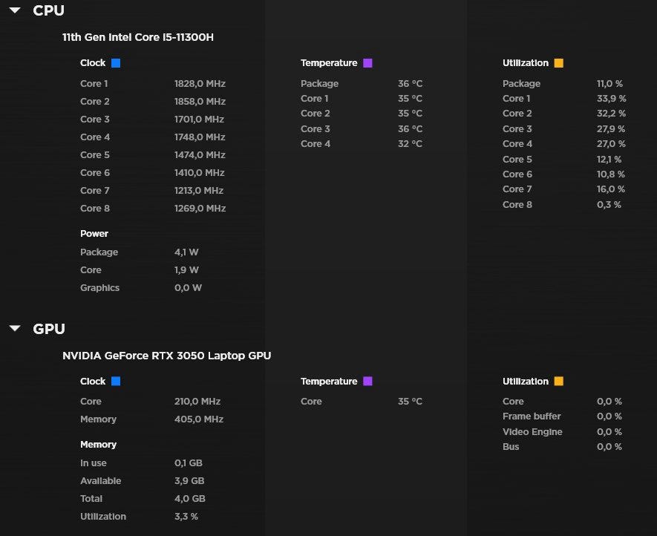
Task: Select Core 3 temperature row label
Action: click(x=315, y=128)
